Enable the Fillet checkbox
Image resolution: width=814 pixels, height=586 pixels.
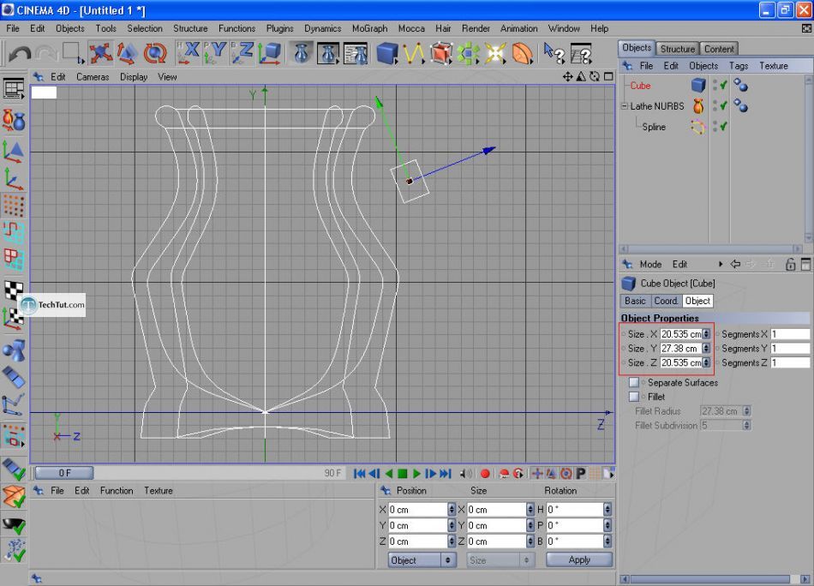point(634,397)
